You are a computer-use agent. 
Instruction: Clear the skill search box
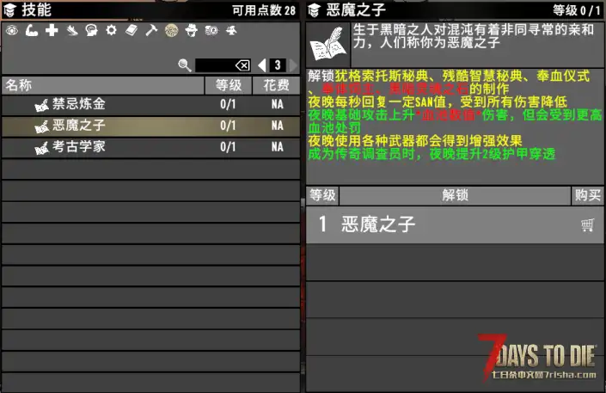click(242, 65)
